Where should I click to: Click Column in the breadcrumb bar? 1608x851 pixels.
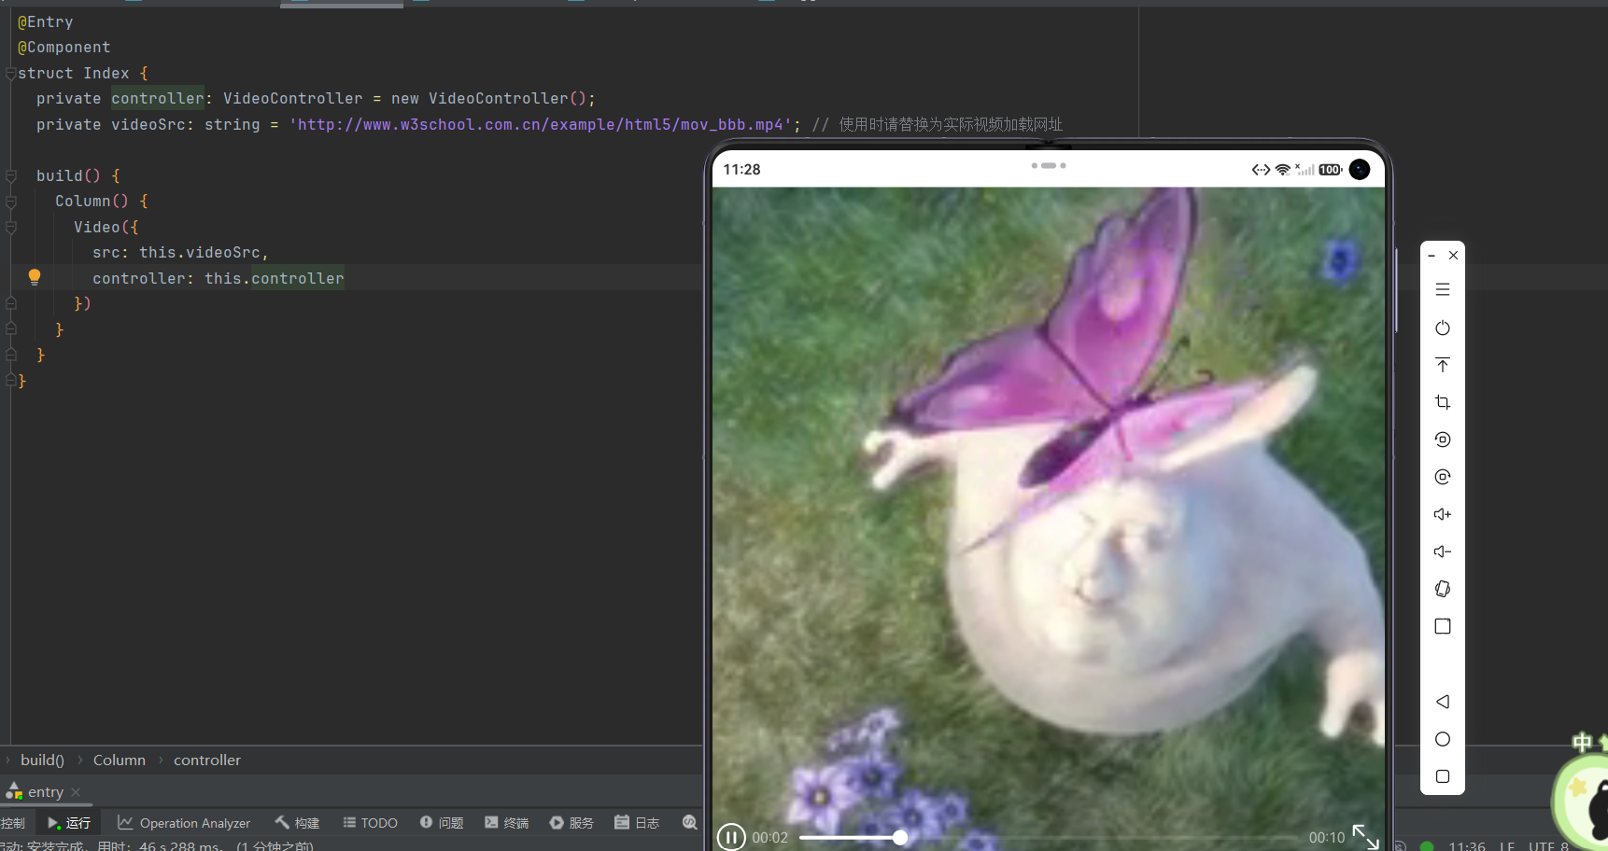tap(120, 760)
